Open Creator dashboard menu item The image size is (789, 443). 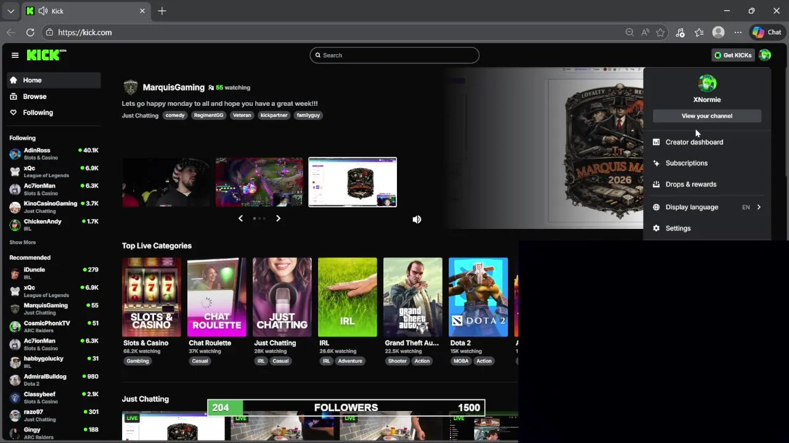tap(707, 142)
